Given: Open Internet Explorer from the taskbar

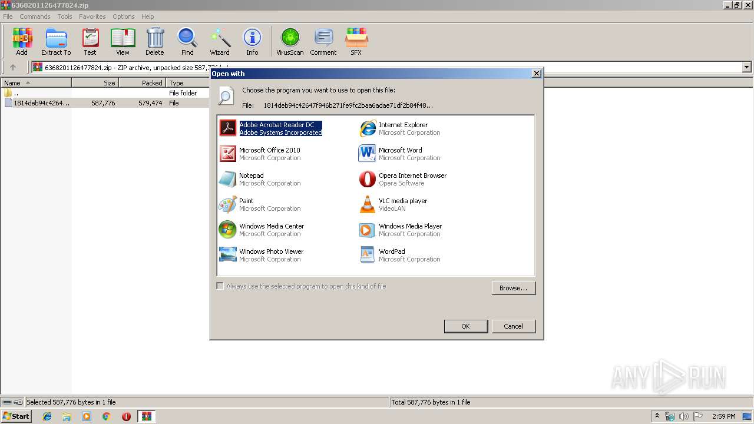Looking at the screenshot, I should tap(47, 416).
